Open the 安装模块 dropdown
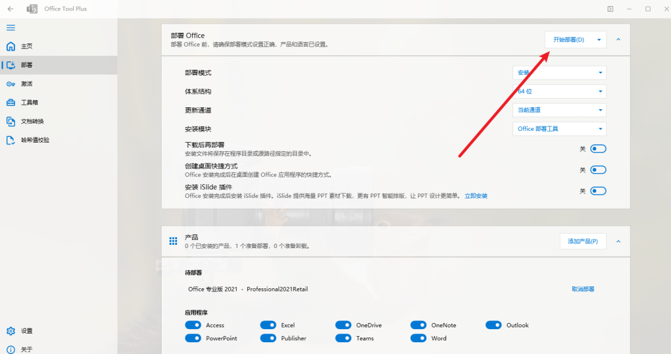The height and width of the screenshot is (354, 671). [559, 129]
